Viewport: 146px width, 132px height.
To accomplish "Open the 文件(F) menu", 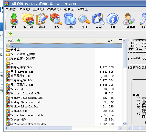I will tap(11, 9).
